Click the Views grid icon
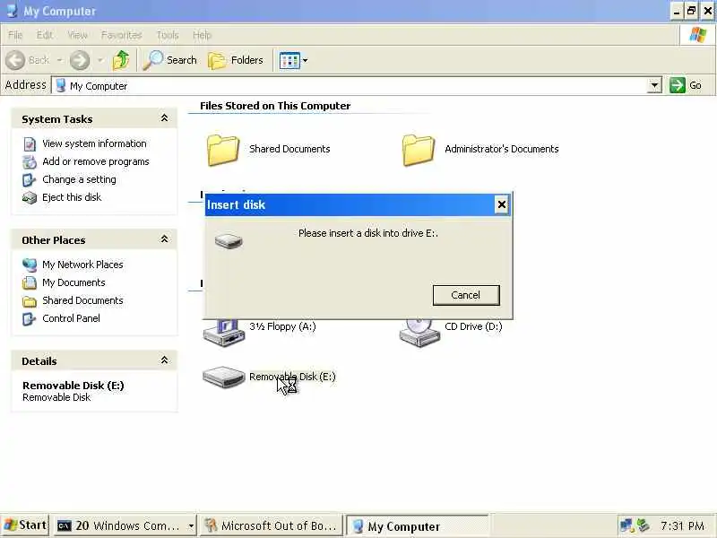The width and height of the screenshot is (717, 538). pos(289,60)
